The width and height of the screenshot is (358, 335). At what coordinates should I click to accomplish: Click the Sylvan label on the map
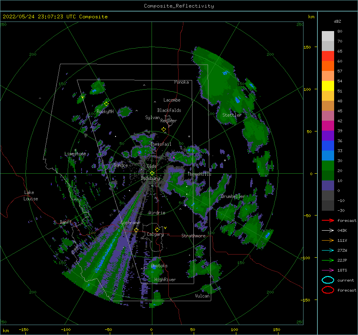pos(152,118)
